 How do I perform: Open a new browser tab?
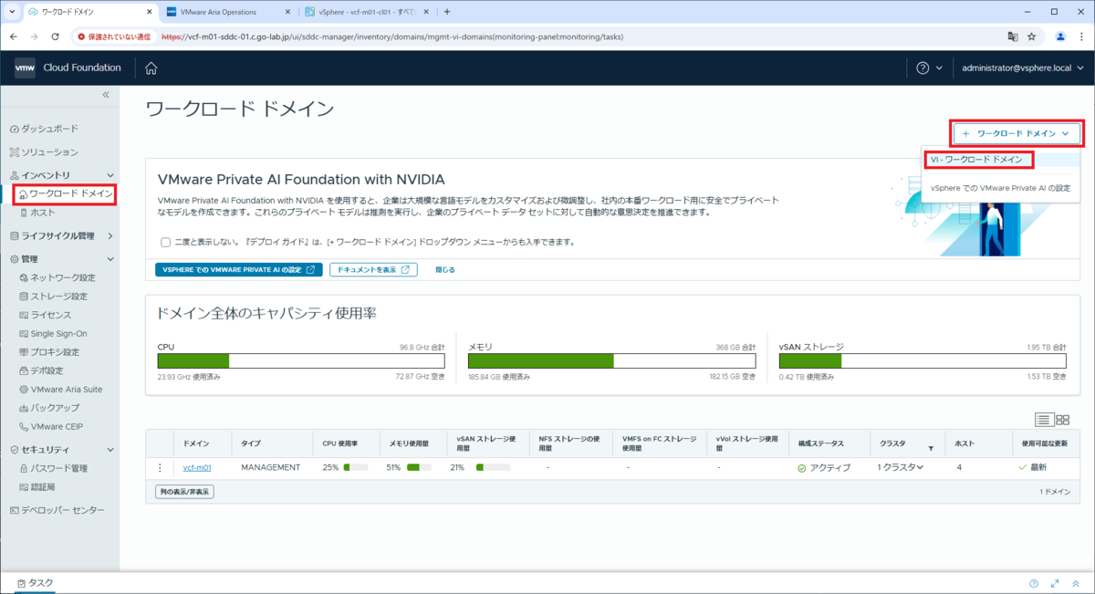coord(447,12)
